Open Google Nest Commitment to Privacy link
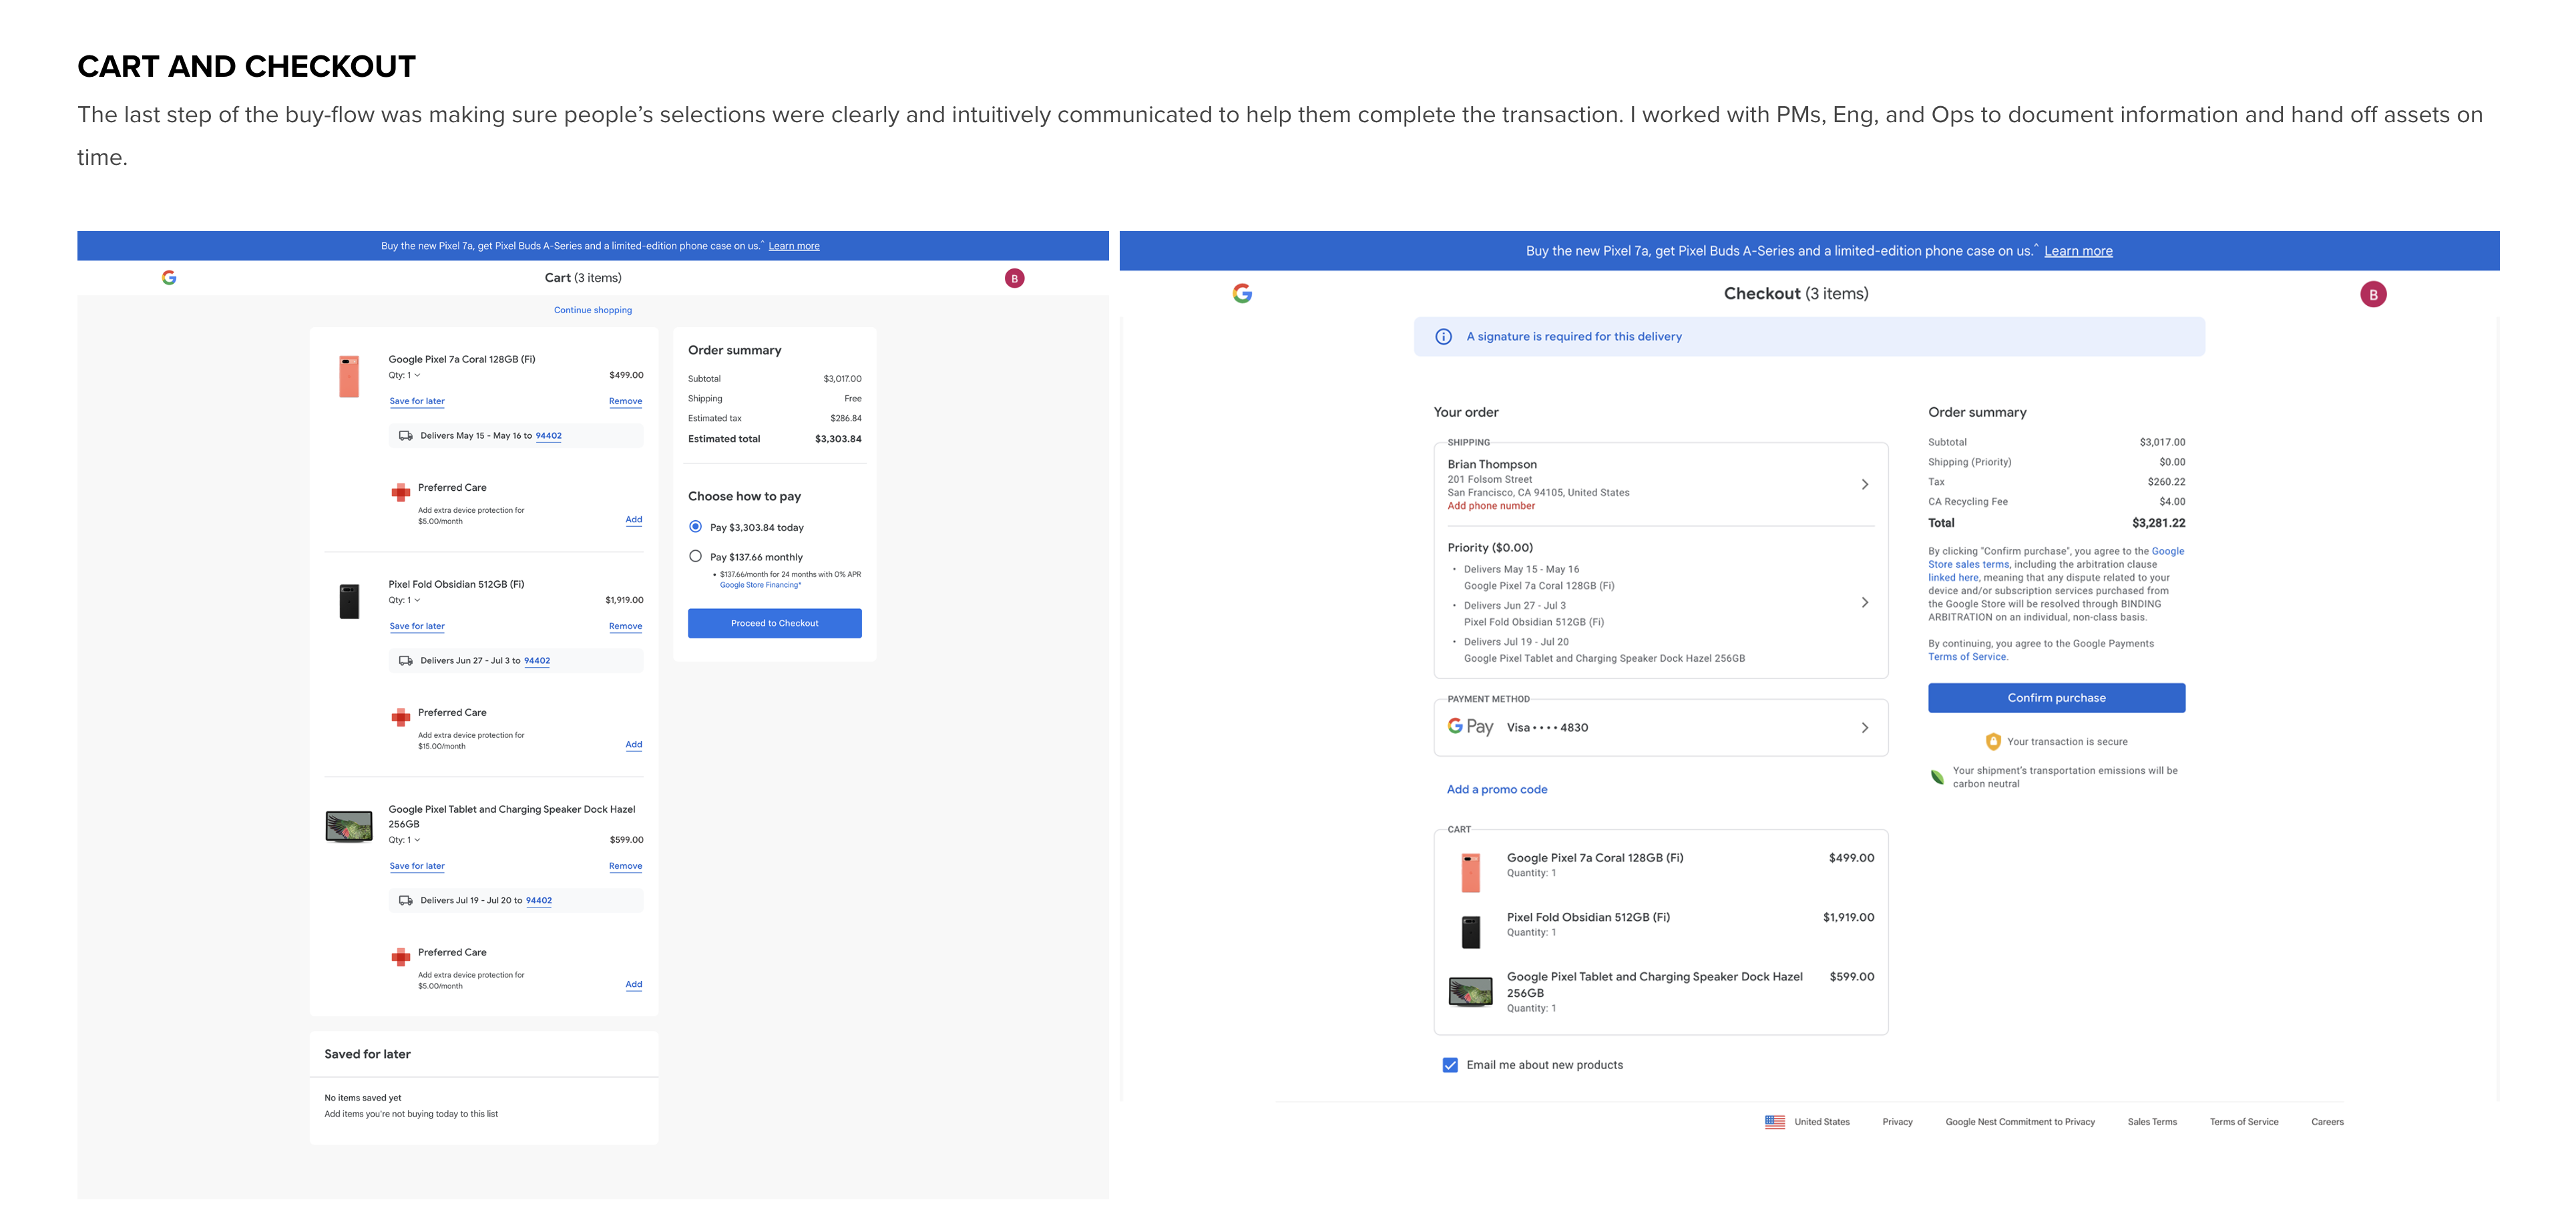 (x=2020, y=1122)
